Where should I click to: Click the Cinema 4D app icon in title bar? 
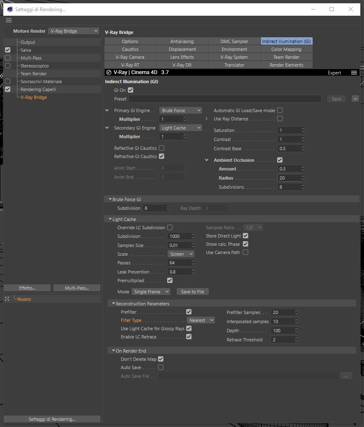(10, 9)
